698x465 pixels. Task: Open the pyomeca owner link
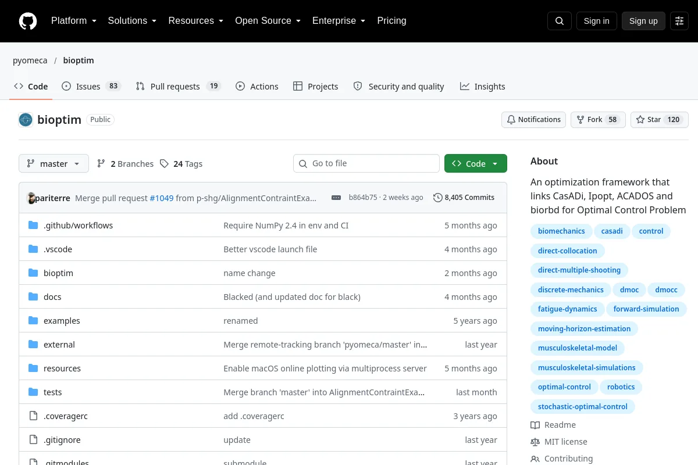click(x=30, y=60)
